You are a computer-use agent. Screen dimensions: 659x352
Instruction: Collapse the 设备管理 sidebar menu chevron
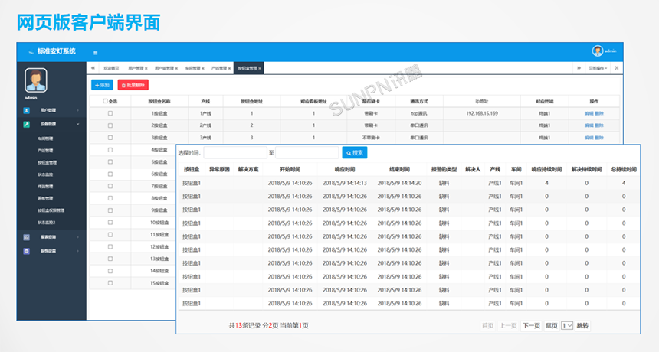coord(77,124)
